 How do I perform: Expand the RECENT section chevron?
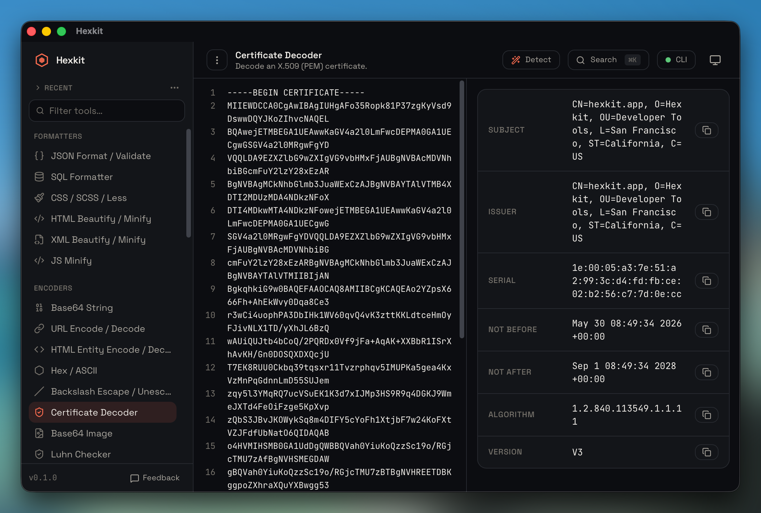38,88
